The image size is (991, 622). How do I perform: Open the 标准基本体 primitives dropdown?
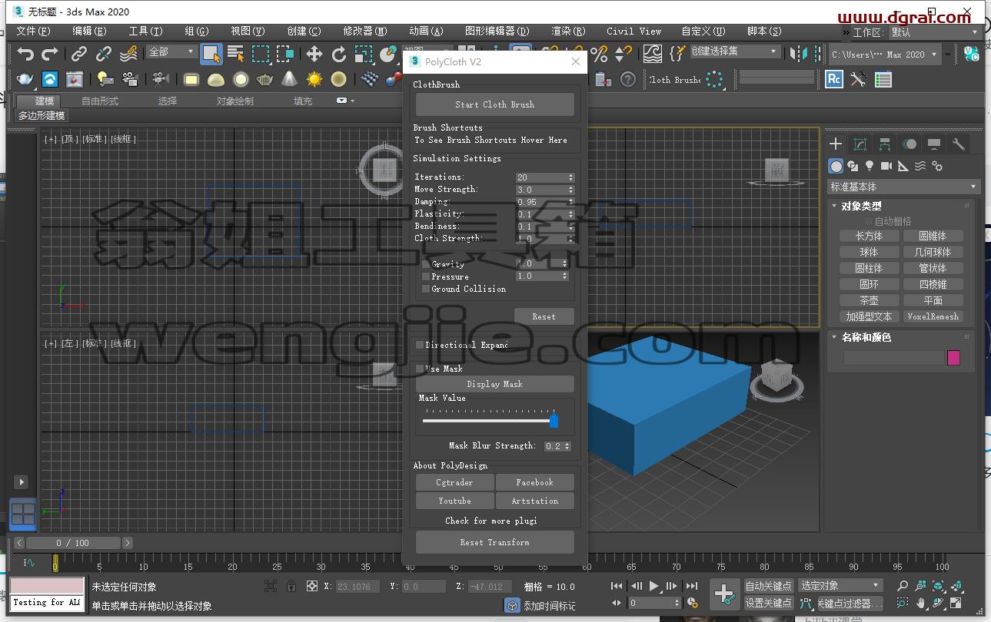click(x=903, y=187)
